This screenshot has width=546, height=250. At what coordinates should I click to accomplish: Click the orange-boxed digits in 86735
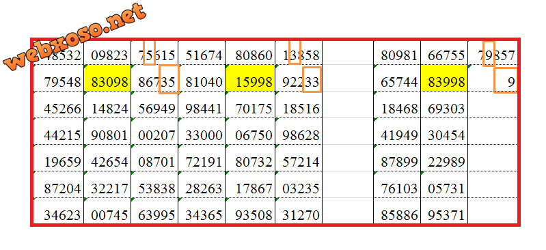tap(169, 79)
